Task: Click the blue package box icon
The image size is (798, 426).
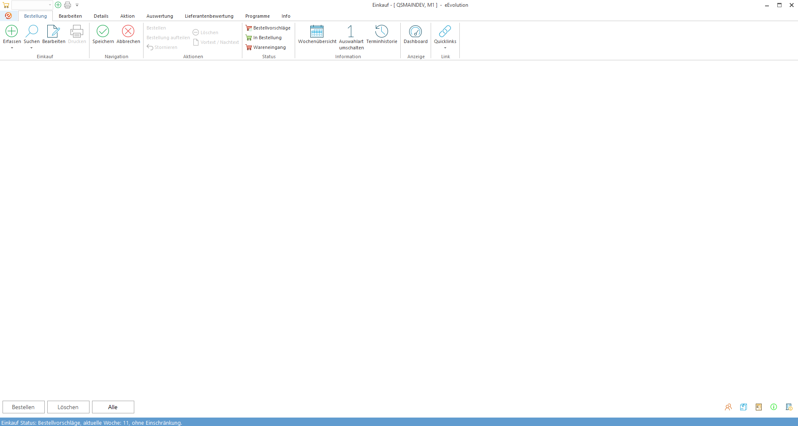Action: pyautogui.click(x=744, y=407)
